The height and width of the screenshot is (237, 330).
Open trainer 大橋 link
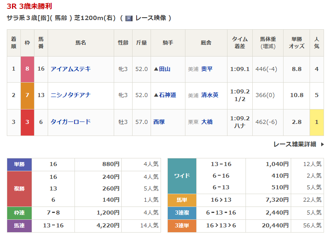pos(207,122)
